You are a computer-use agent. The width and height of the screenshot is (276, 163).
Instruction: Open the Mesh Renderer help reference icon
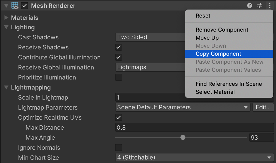pos(249,6)
